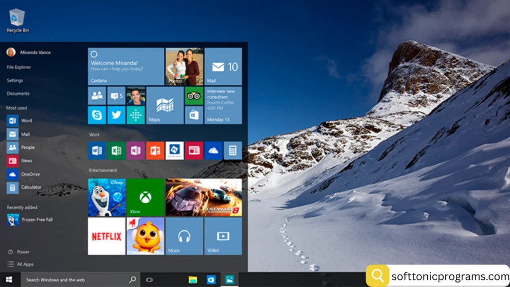Viewport: 510px width, 287px height.
Task: Open the Xbox tile under Entertainment
Action: click(x=144, y=196)
